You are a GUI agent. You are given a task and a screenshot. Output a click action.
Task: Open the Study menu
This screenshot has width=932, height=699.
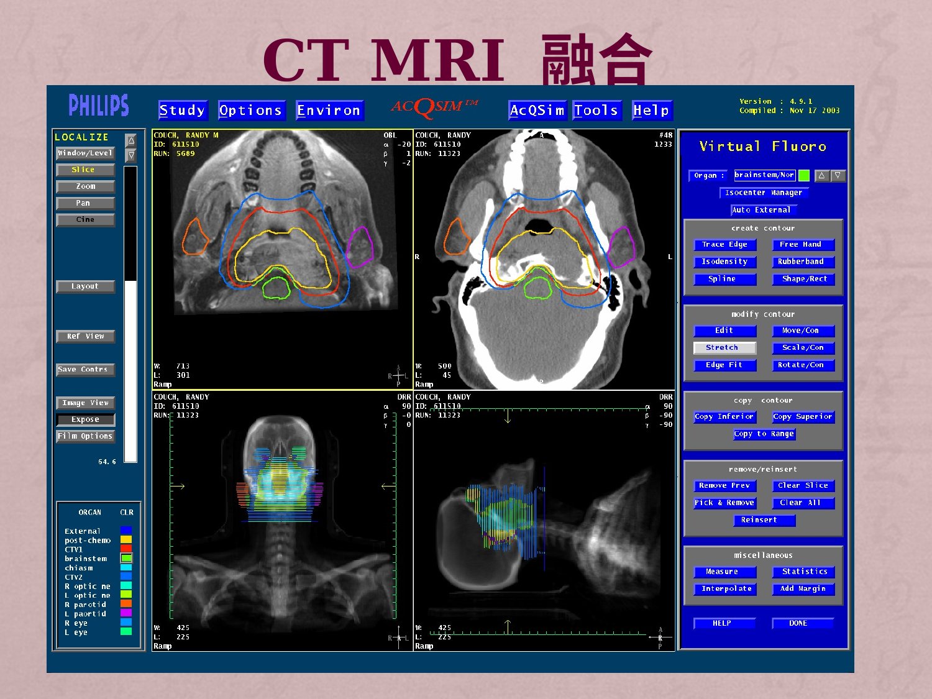[x=183, y=110]
